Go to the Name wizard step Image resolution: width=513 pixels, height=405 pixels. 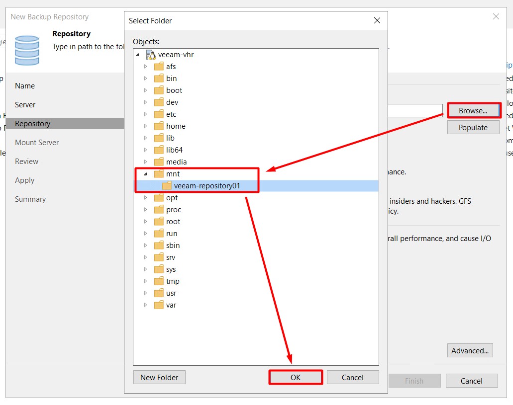click(25, 86)
